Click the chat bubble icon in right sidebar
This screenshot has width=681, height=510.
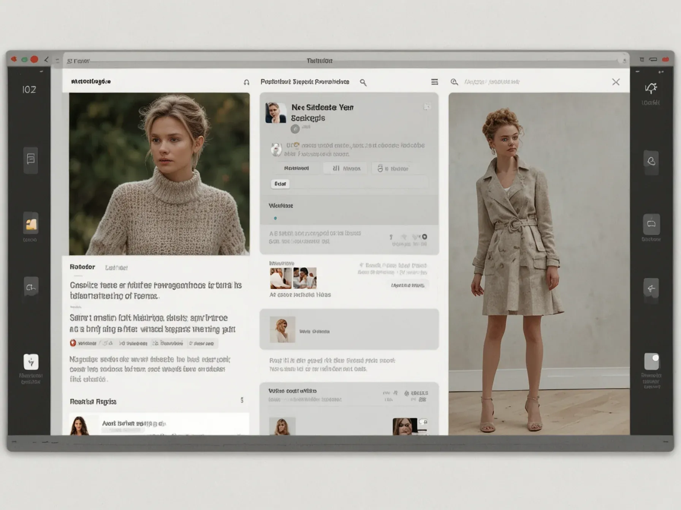[x=651, y=224]
